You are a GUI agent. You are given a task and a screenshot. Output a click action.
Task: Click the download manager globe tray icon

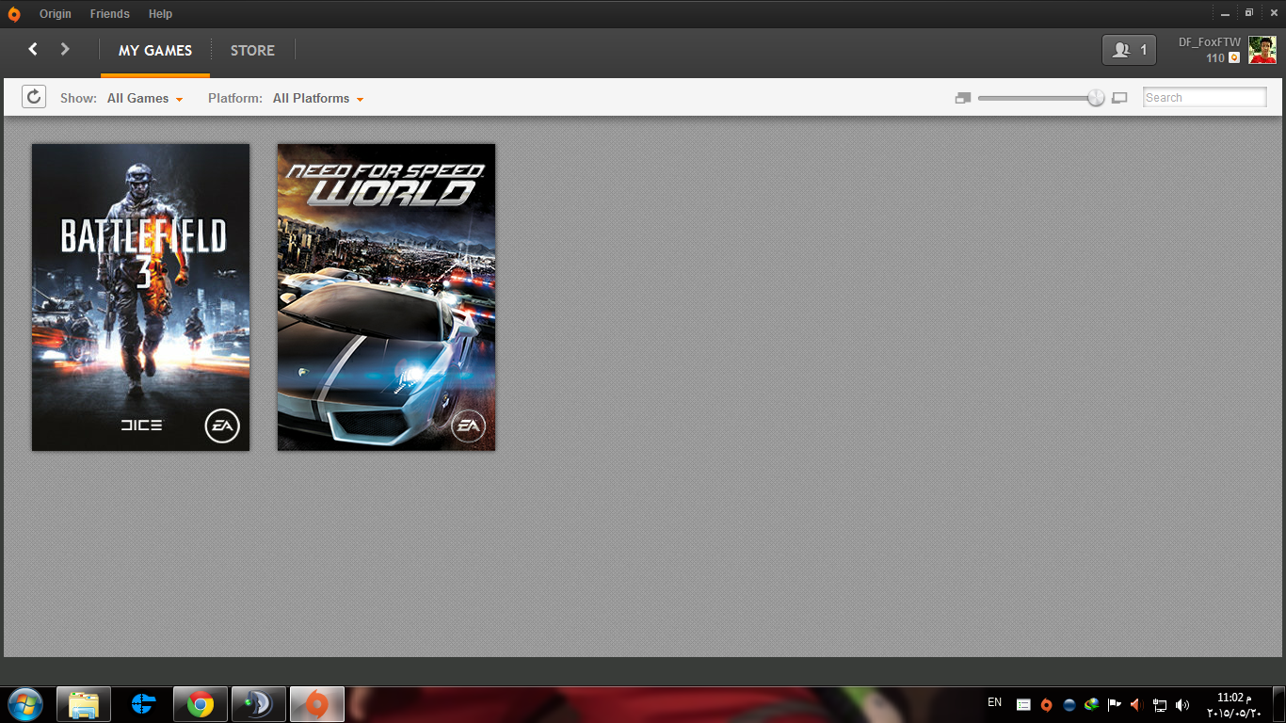point(1092,704)
